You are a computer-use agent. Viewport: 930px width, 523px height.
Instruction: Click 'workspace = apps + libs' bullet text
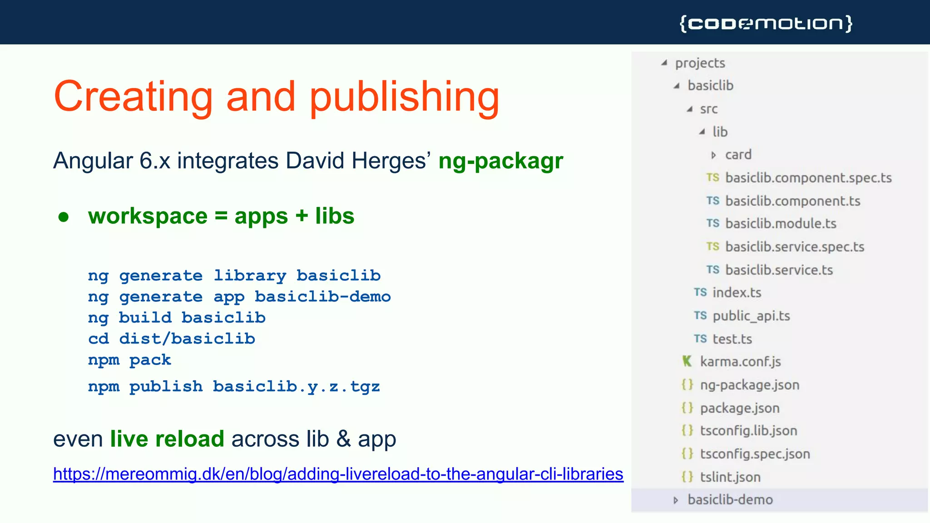pyautogui.click(x=221, y=216)
